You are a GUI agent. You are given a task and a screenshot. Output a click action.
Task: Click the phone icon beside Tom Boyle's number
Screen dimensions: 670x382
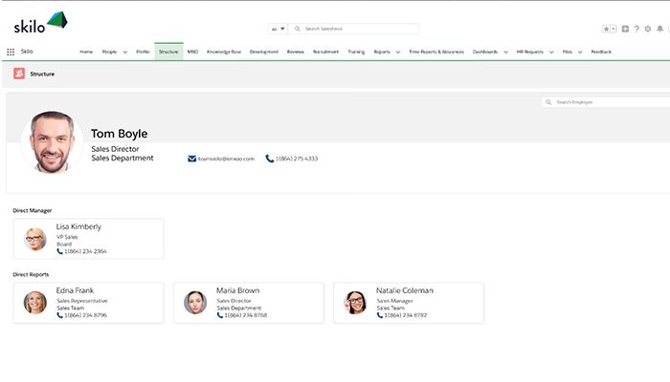269,159
